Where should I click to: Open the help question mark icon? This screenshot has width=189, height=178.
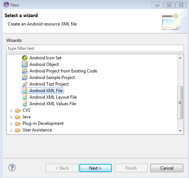[x=12, y=167]
